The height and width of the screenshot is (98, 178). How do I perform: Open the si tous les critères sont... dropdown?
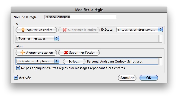[x=140, y=30]
